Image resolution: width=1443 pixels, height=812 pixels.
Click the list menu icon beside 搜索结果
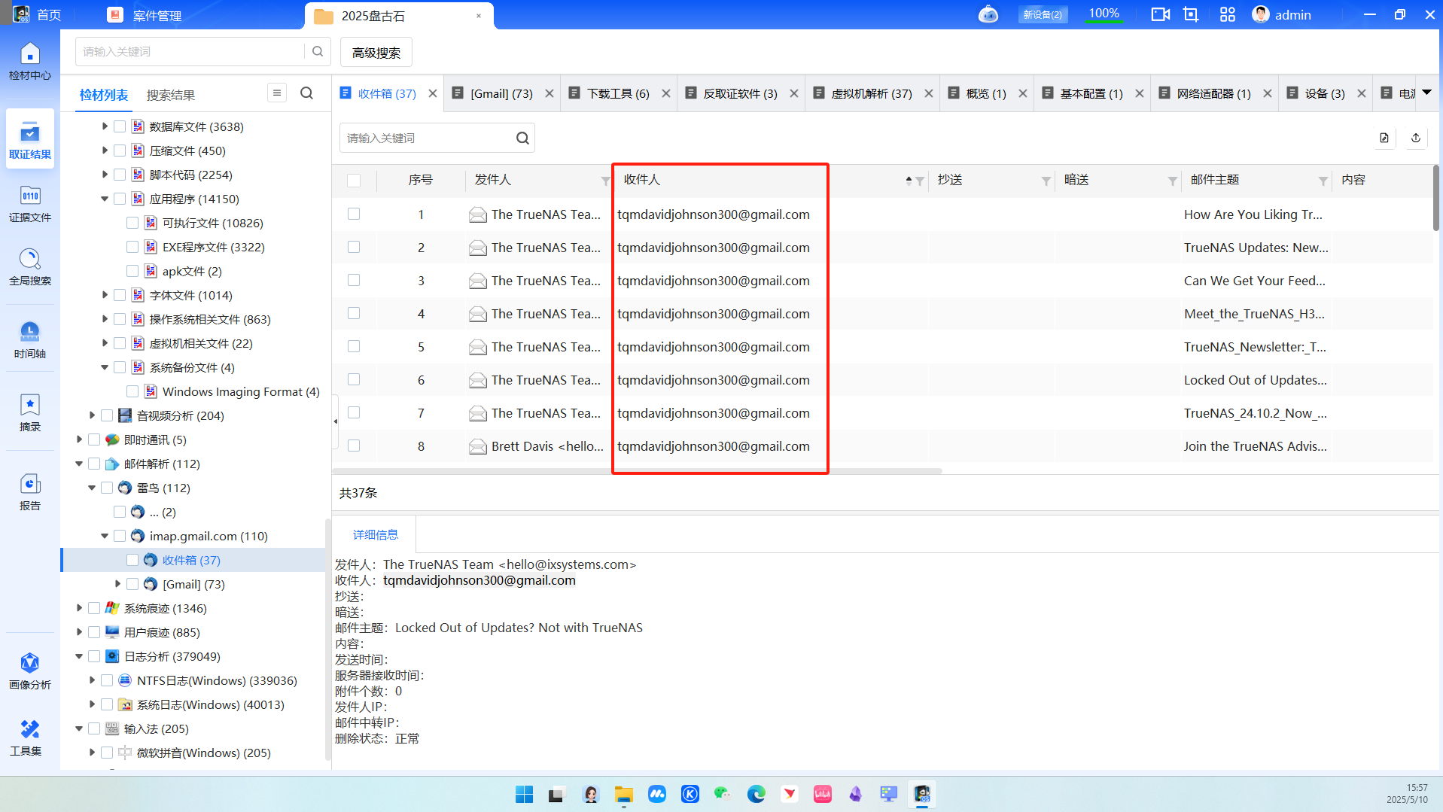(277, 93)
